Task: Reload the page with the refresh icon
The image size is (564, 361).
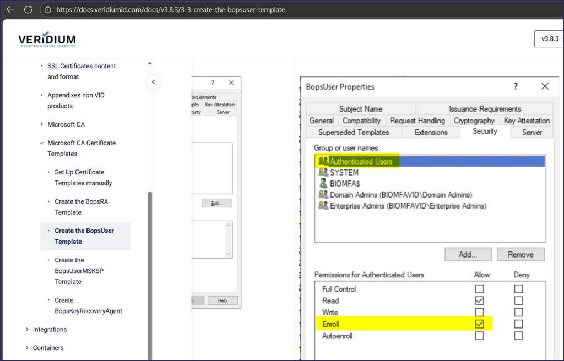Action: coord(28,9)
